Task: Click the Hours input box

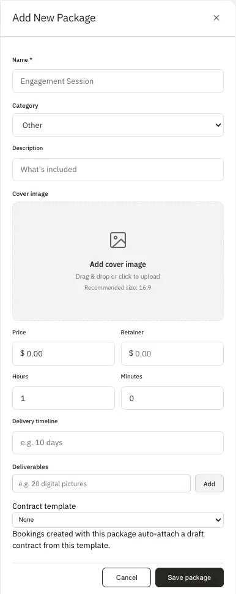Action: coord(64,398)
